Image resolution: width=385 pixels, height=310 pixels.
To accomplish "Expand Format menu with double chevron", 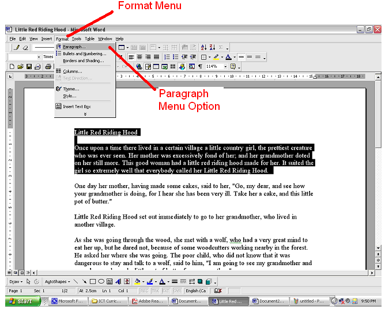I will coord(85,114).
